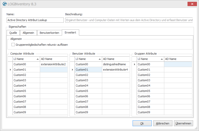Select Custom09 in Computer Attribute table
The width and height of the screenshot is (199, 131).
click(x=26, y=112)
